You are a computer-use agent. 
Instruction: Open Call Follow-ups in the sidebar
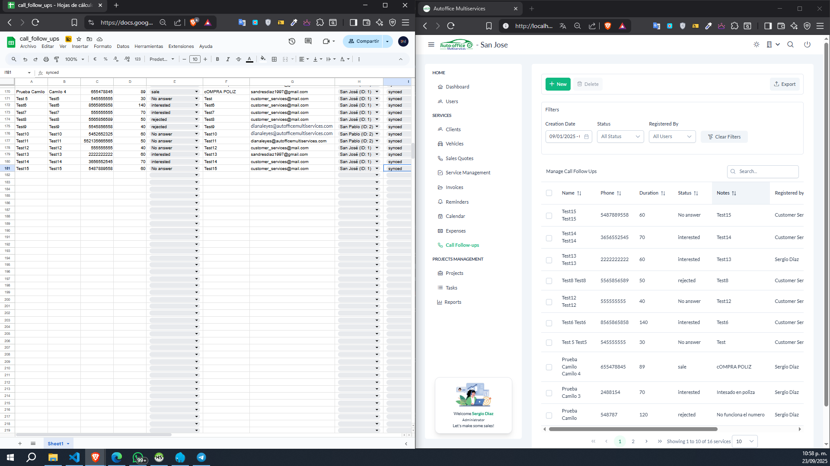[x=462, y=245]
